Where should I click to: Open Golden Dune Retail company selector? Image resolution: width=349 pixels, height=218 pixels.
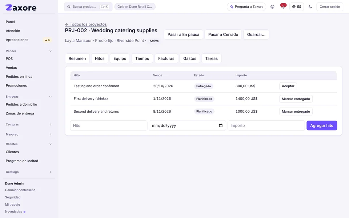coord(135,7)
